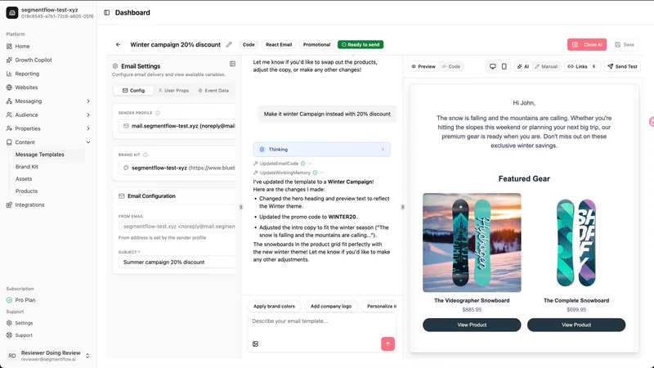This screenshot has height=368, width=654.
Task: Expand the Properties menu
Action: [48, 128]
